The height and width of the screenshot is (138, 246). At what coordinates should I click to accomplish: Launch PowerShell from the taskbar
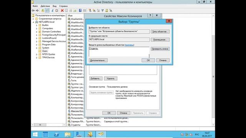click(x=57, y=135)
